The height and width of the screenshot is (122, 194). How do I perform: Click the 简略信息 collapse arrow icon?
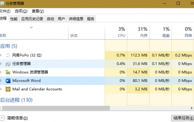pos(2,118)
